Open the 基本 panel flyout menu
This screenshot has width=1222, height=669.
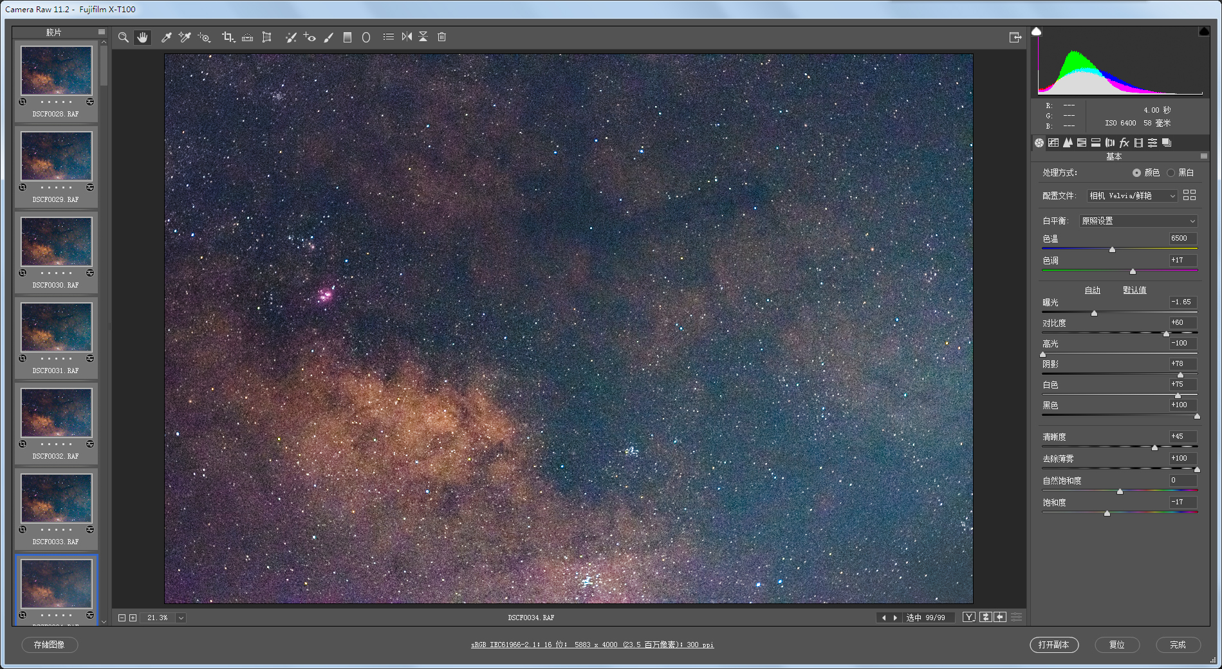pos(1204,156)
